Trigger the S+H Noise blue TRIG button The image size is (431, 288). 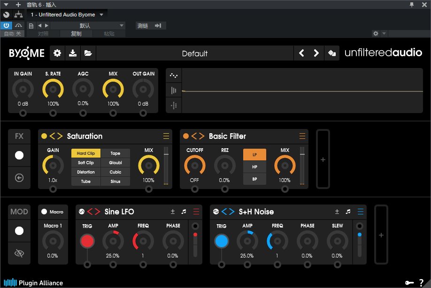point(222,241)
